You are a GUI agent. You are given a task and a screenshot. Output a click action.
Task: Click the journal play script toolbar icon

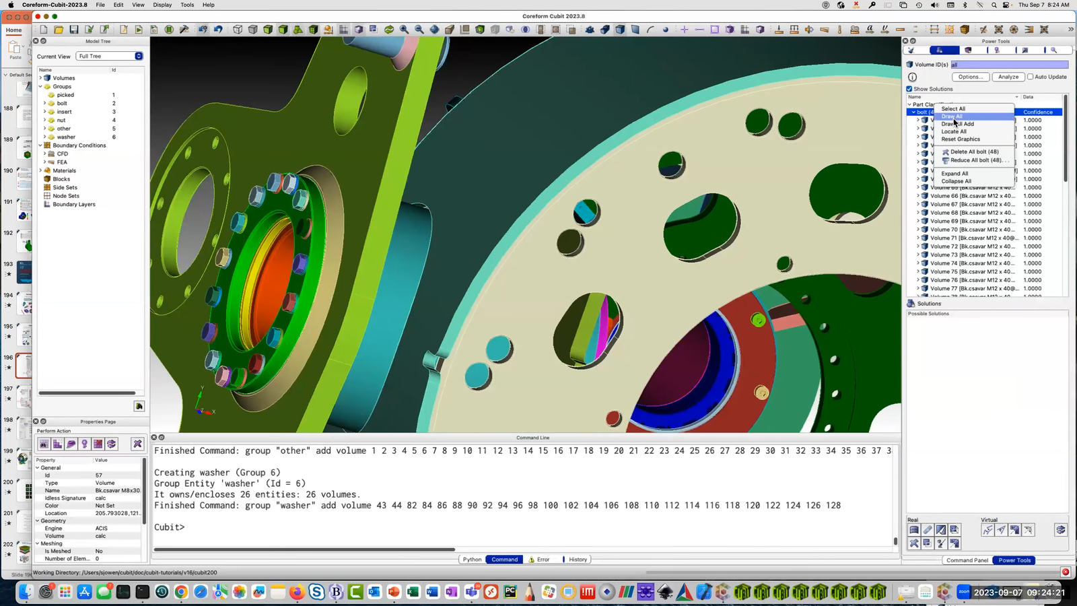139,30
